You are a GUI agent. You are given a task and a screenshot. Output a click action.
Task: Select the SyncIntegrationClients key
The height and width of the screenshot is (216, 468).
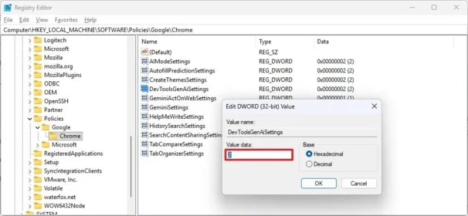[73, 171]
